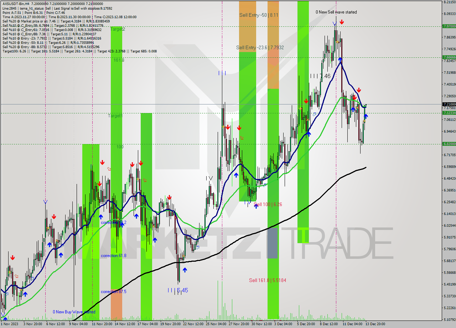
Task: Click the 'correction 61.8' label
Action: pos(113,256)
